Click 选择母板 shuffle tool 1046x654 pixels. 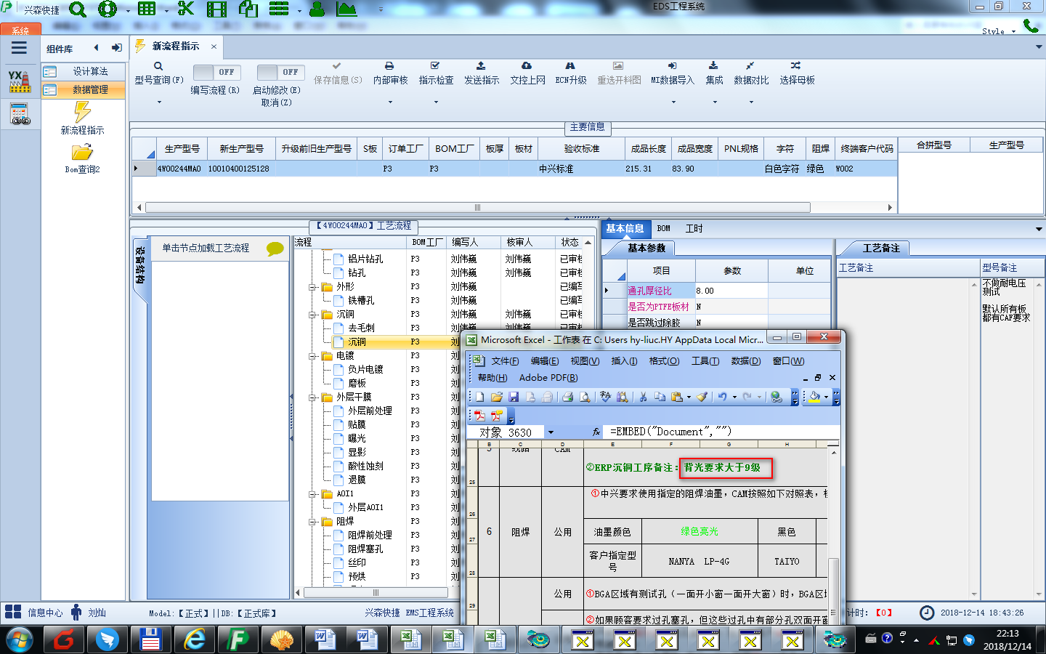(797, 73)
